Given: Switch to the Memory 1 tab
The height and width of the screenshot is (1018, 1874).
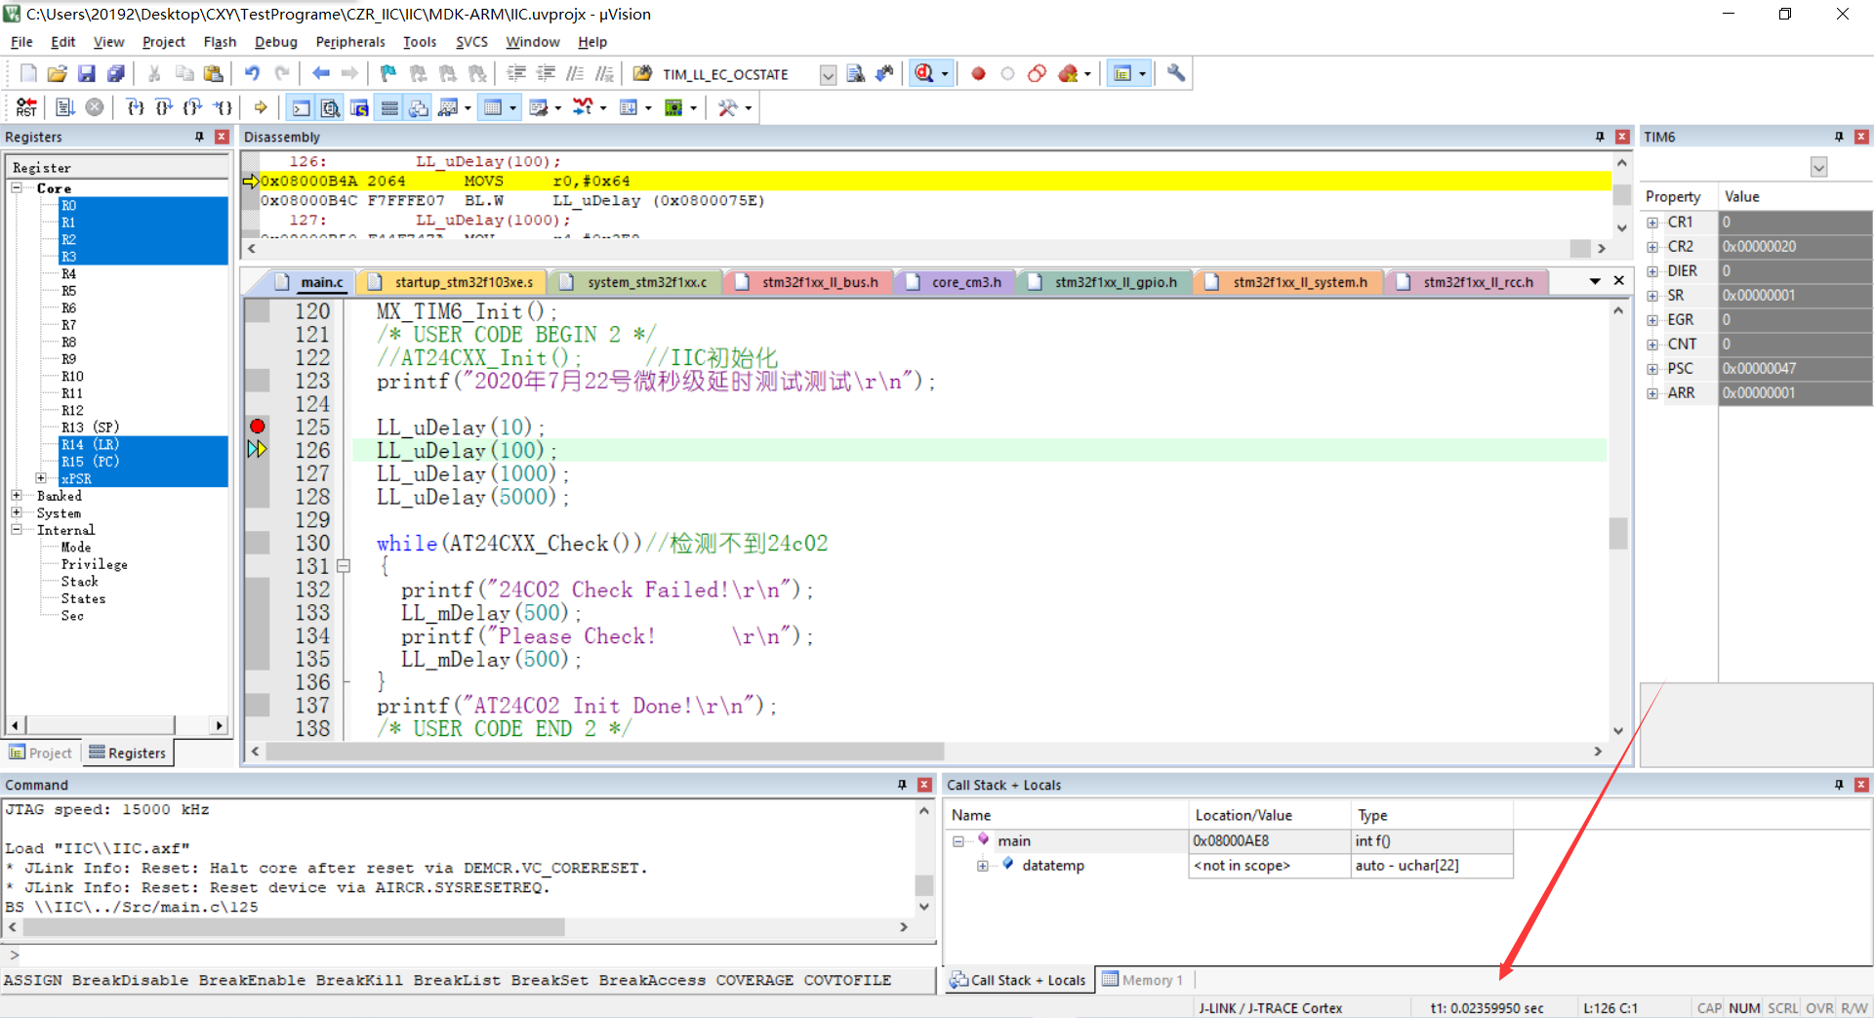Looking at the screenshot, I should pos(1143,980).
